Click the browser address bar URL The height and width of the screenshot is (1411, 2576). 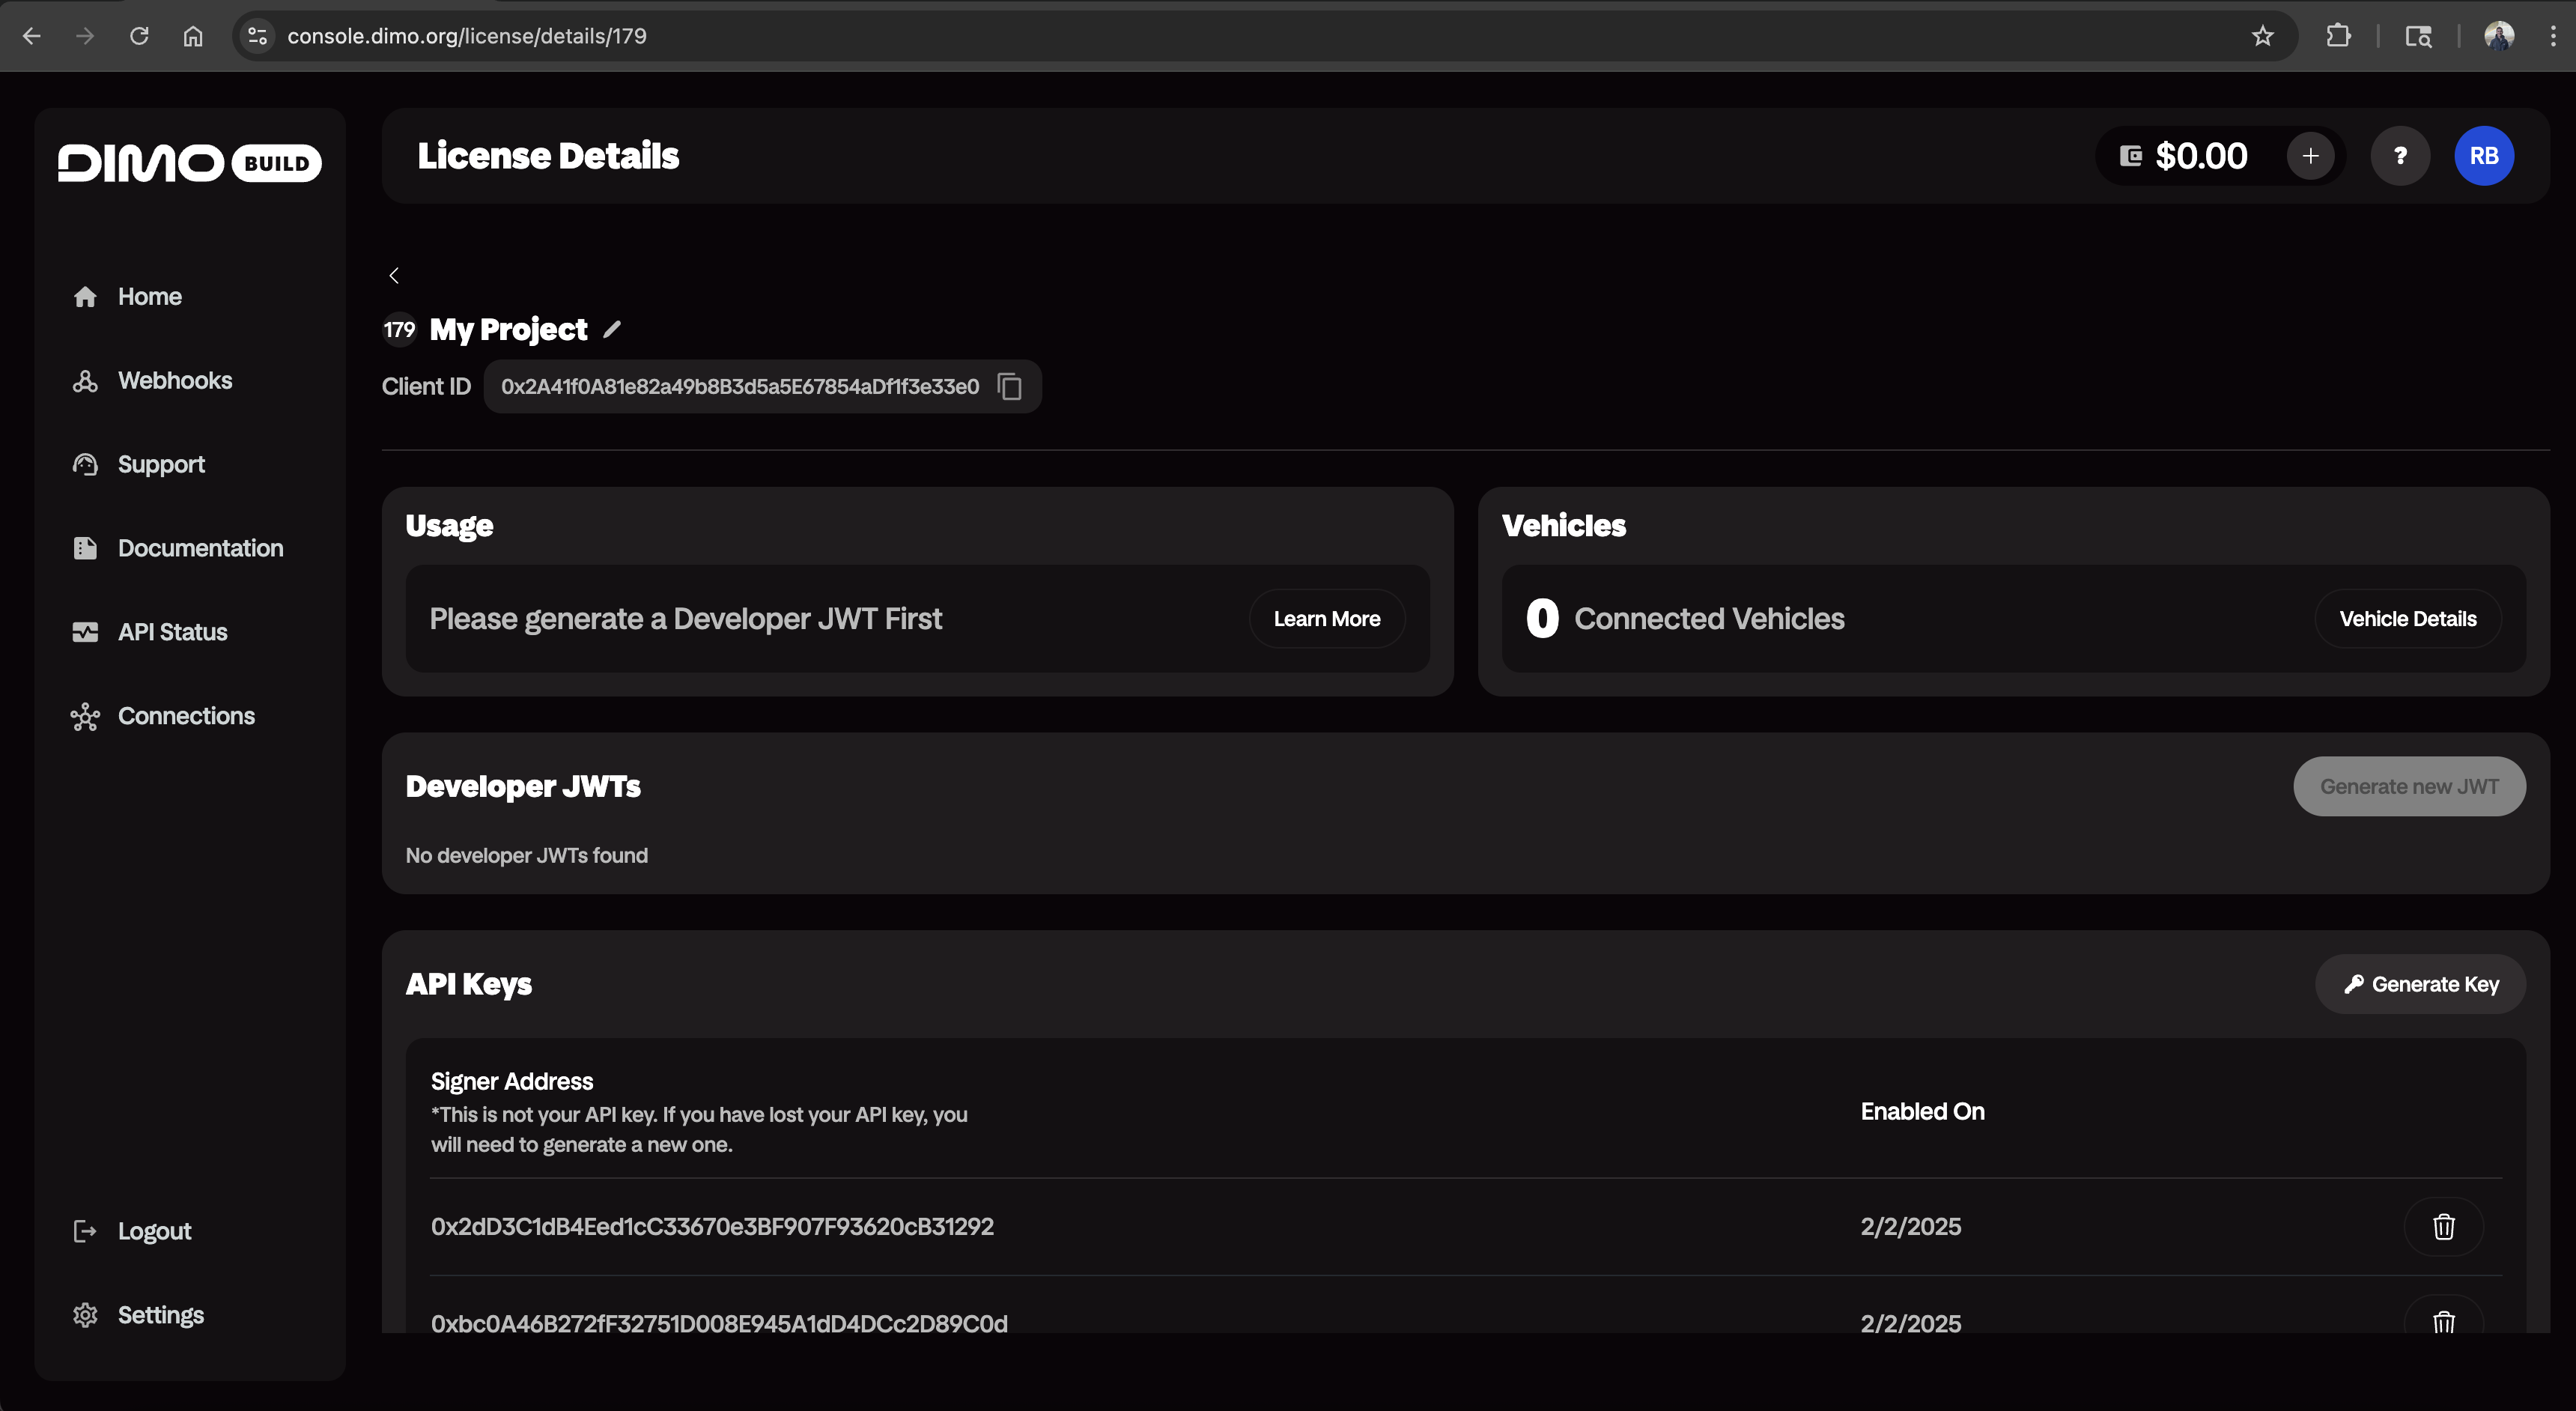tap(467, 36)
